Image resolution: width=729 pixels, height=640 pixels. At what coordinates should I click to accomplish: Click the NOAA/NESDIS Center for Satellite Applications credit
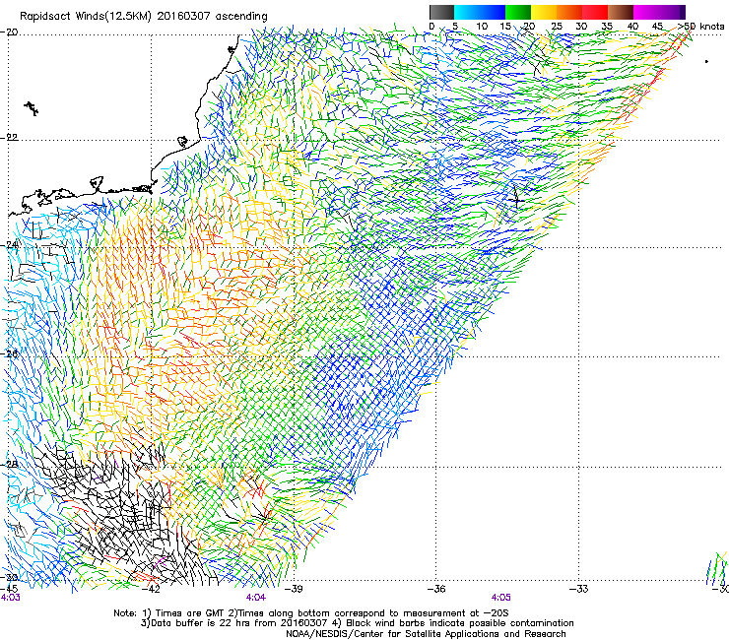(426, 634)
